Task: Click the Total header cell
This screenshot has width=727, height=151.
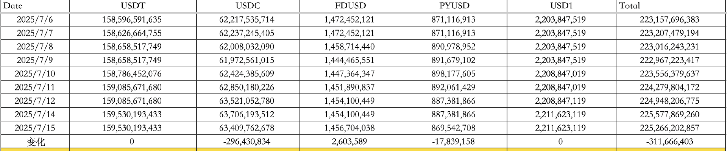Action: pyautogui.click(x=671, y=6)
